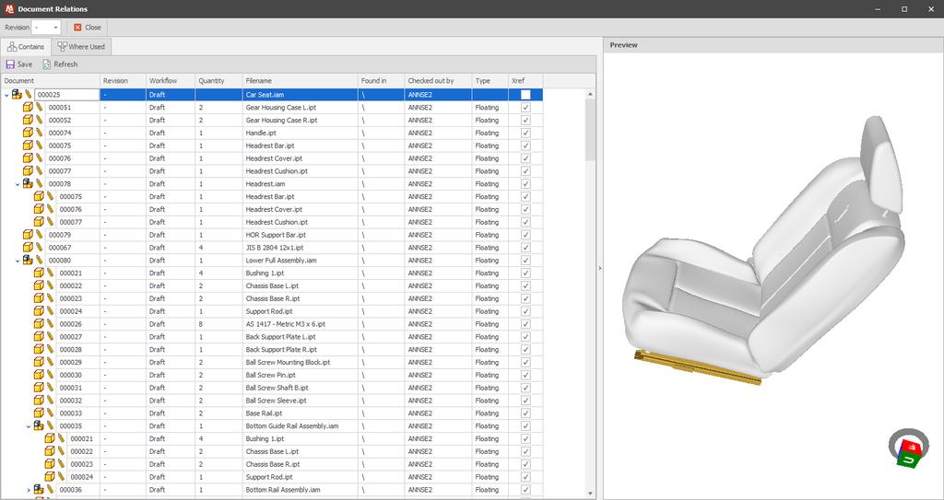Collapse the Preview pane with splitter arrow
The image size is (944, 500).
point(599,268)
